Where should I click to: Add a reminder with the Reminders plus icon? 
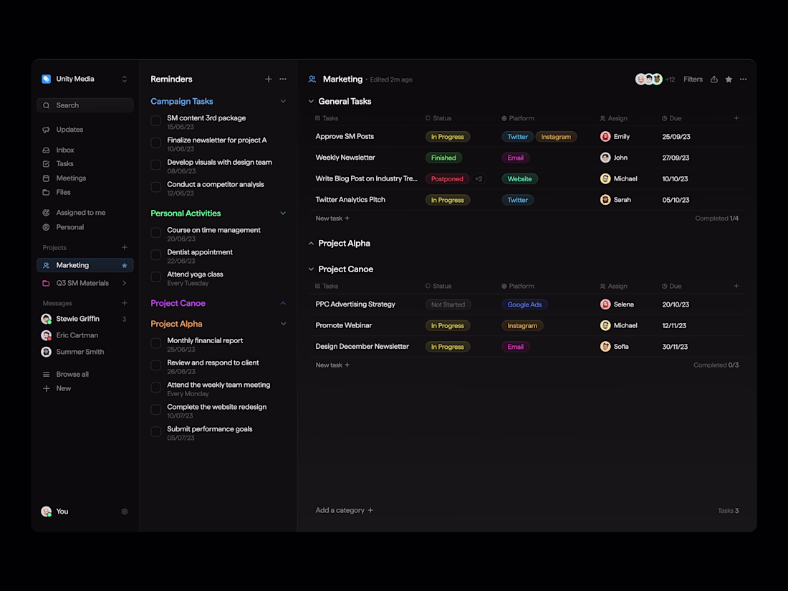[x=269, y=79]
